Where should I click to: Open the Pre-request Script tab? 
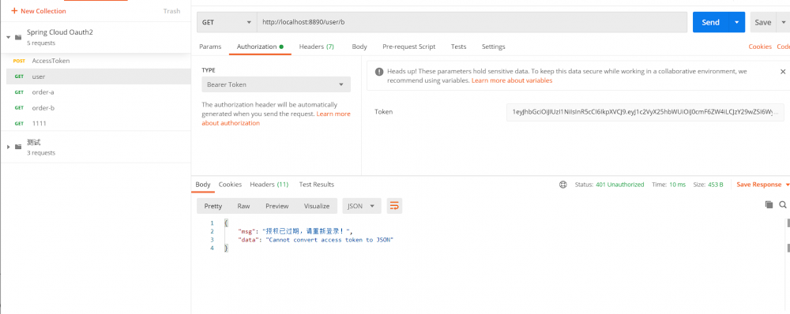(x=408, y=47)
